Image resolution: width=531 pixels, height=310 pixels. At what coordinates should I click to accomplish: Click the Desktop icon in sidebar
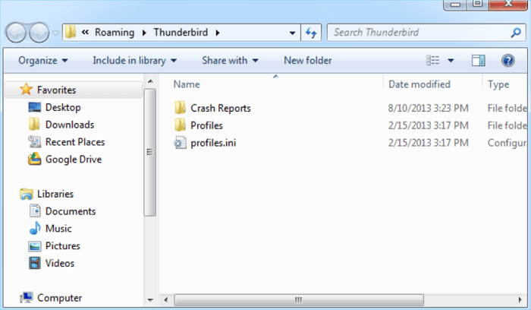(x=35, y=107)
